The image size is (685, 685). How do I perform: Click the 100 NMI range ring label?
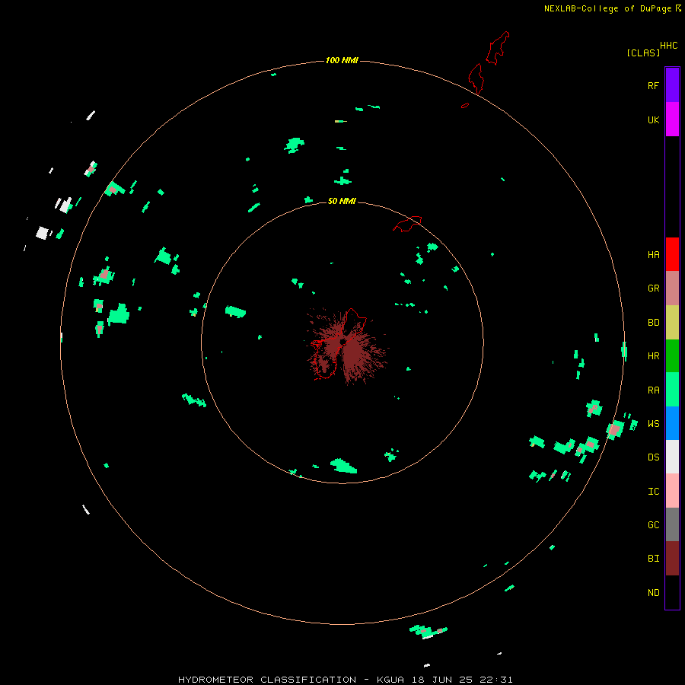pyautogui.click(x=342, y=60)
